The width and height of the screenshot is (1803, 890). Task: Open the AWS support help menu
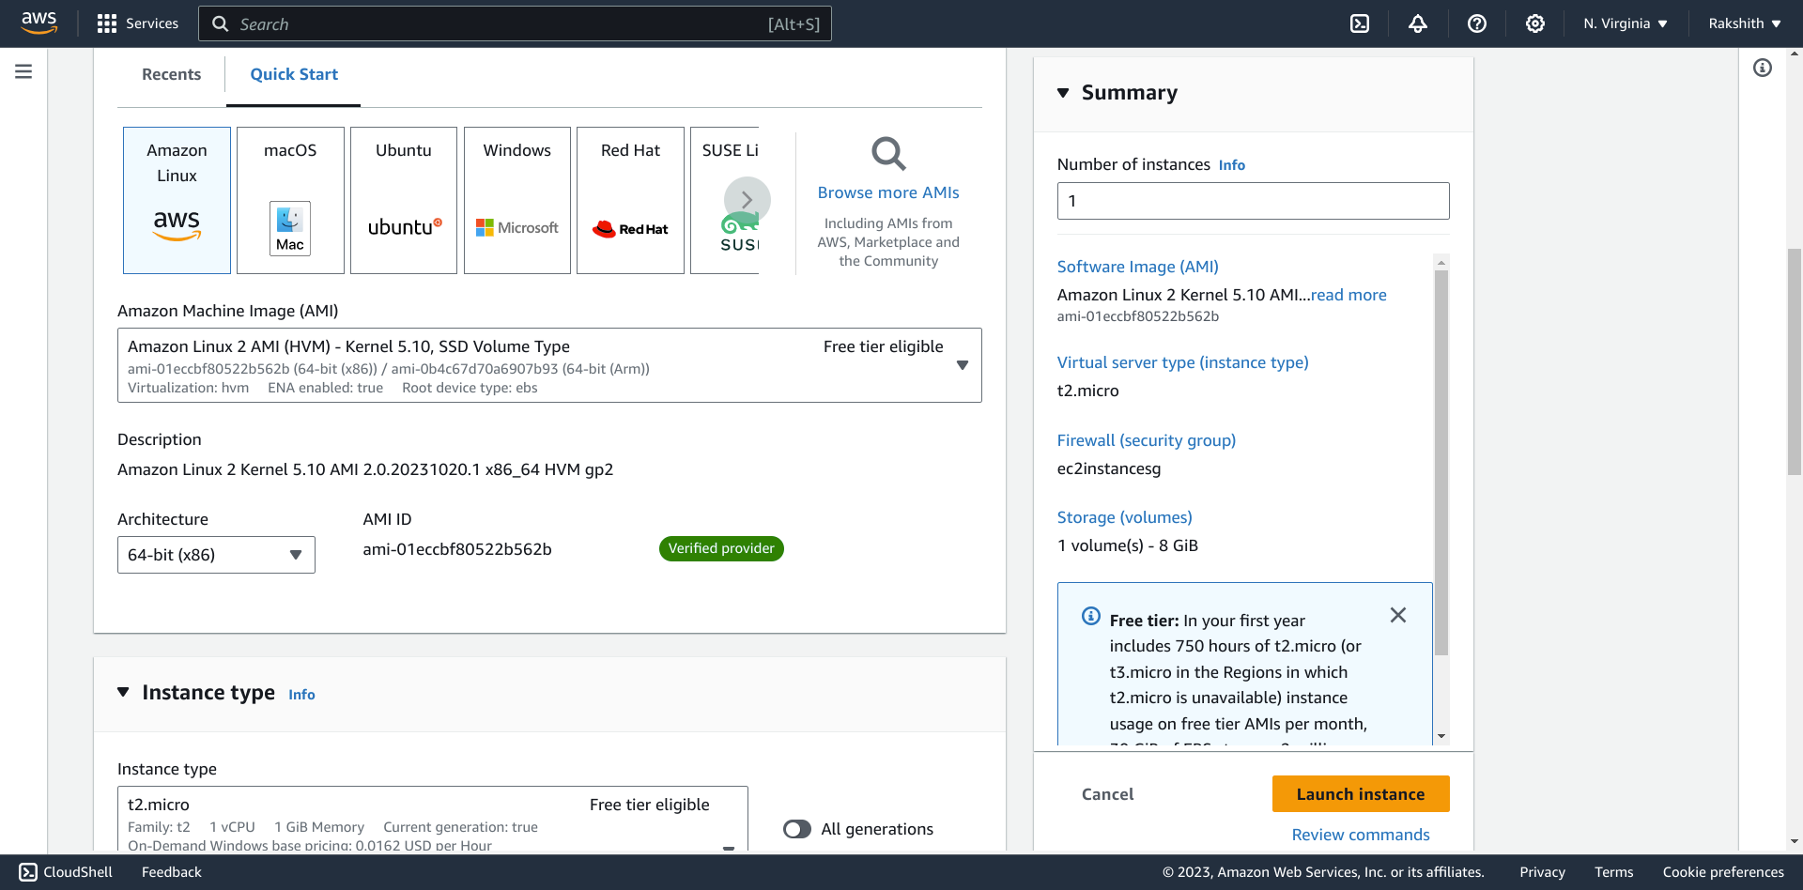tap(1476, 23)
